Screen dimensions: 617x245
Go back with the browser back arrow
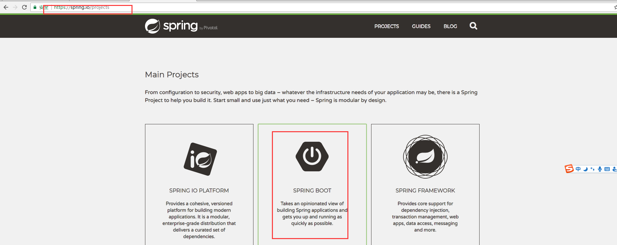pos(6,7)
